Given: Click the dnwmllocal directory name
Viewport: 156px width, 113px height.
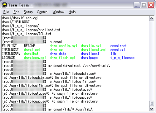Looking at the screenshot, I should (90, 54).
